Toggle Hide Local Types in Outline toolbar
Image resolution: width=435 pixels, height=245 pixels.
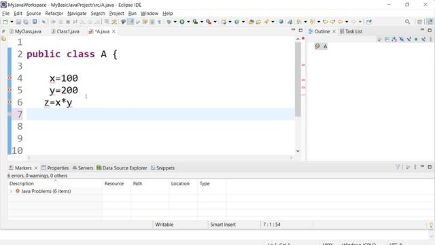(x=423, y=39)
